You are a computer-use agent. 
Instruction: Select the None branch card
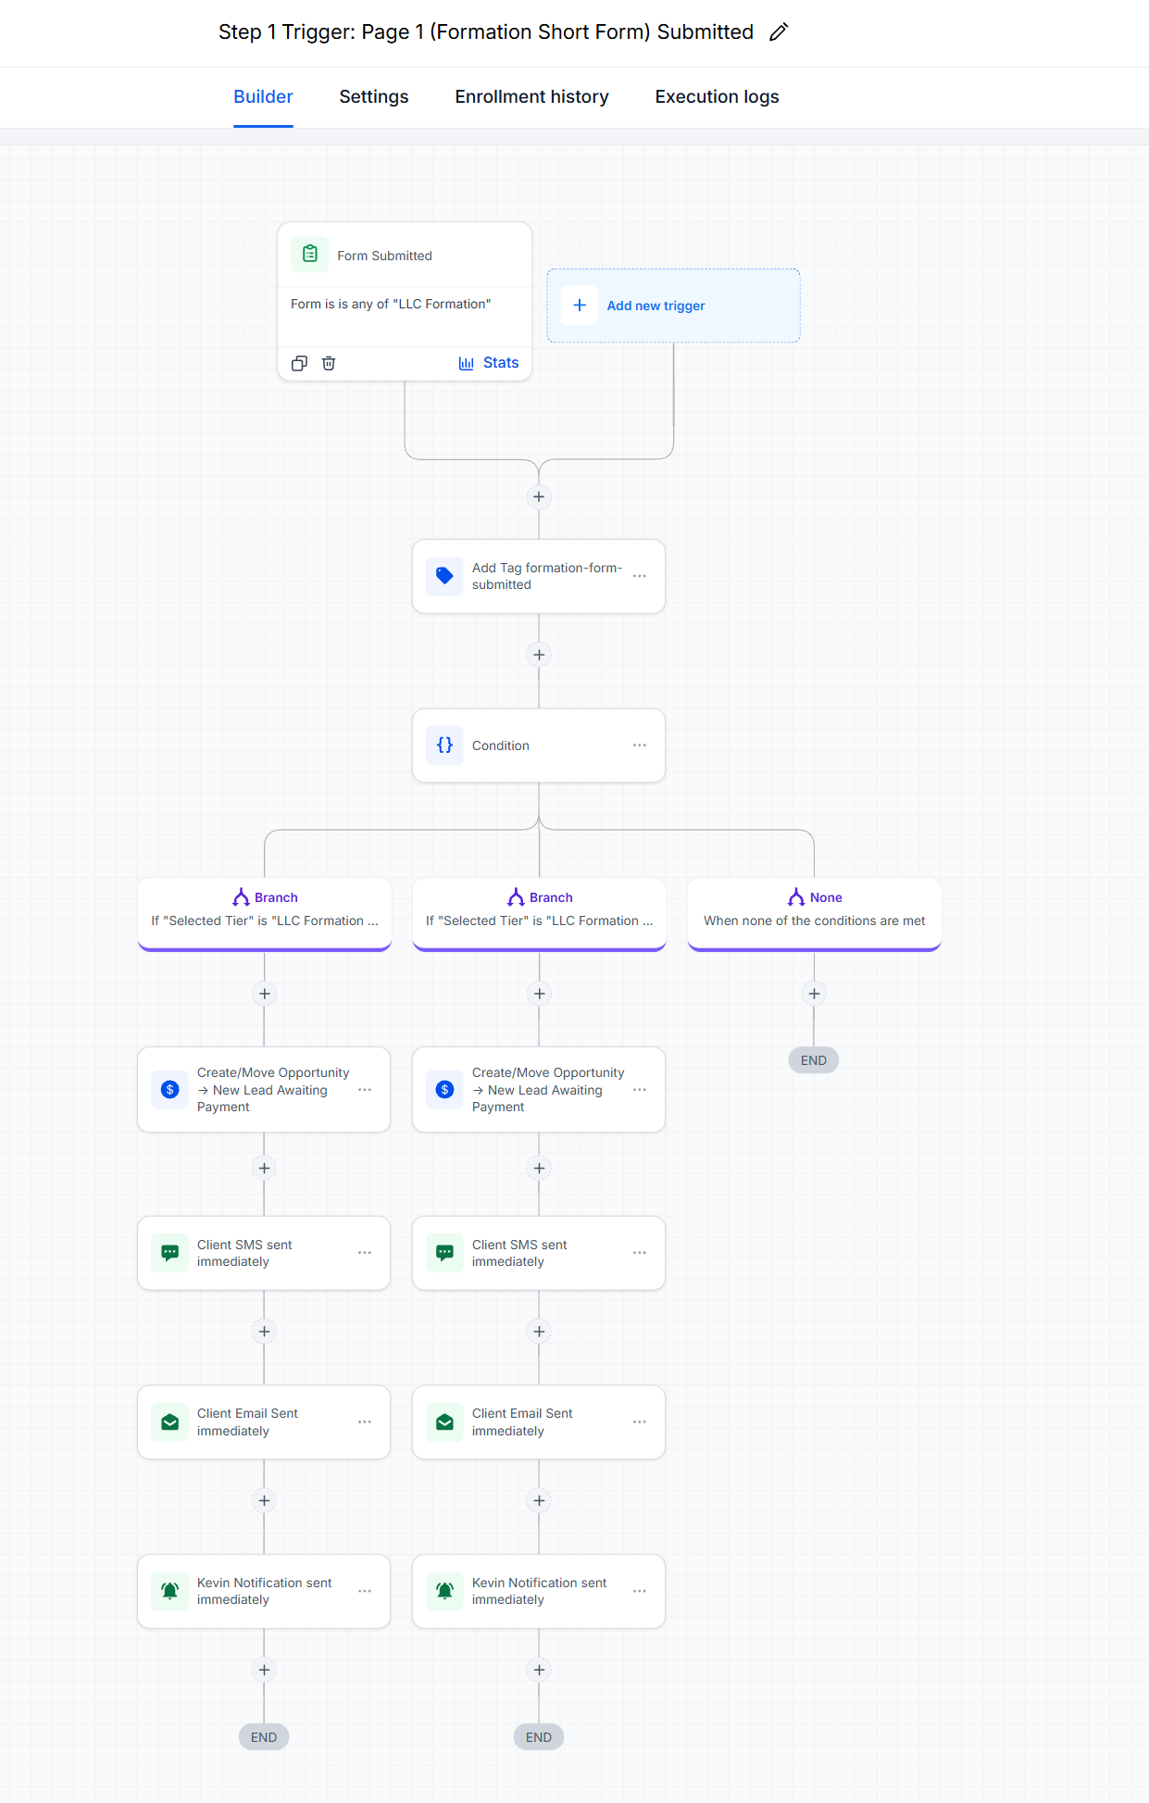[x=815, y=913]
